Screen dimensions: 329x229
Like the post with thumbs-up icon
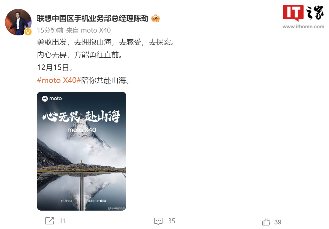tap(266, 222)
